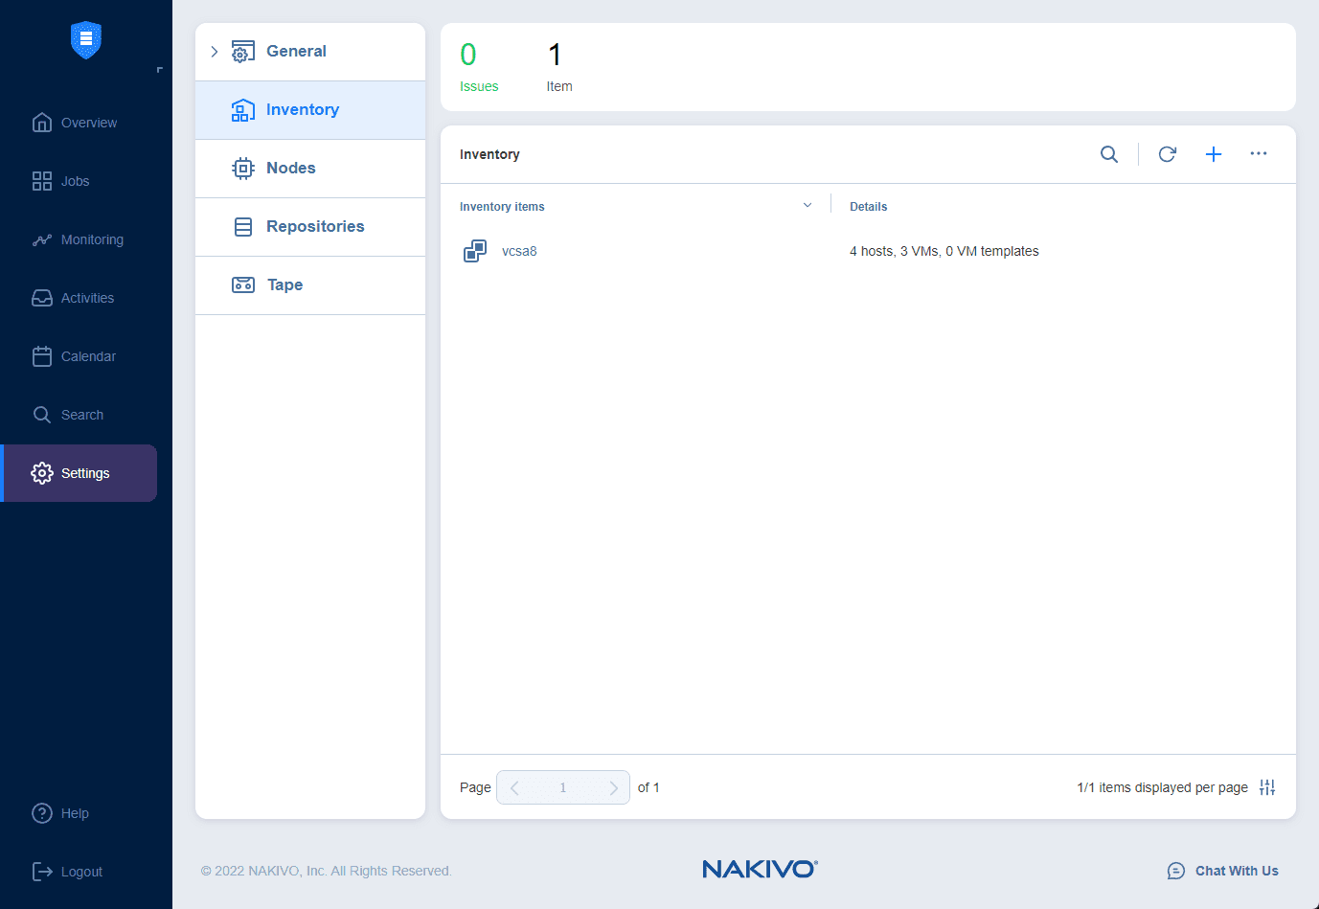Expand the Inventory items column dropdown
The width and height of the screenshot is (1319, 909).
click(x=807, y=204)
